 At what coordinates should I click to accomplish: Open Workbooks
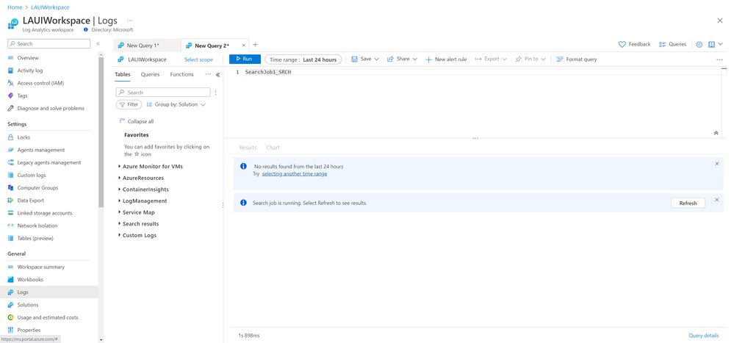(30, 280)
